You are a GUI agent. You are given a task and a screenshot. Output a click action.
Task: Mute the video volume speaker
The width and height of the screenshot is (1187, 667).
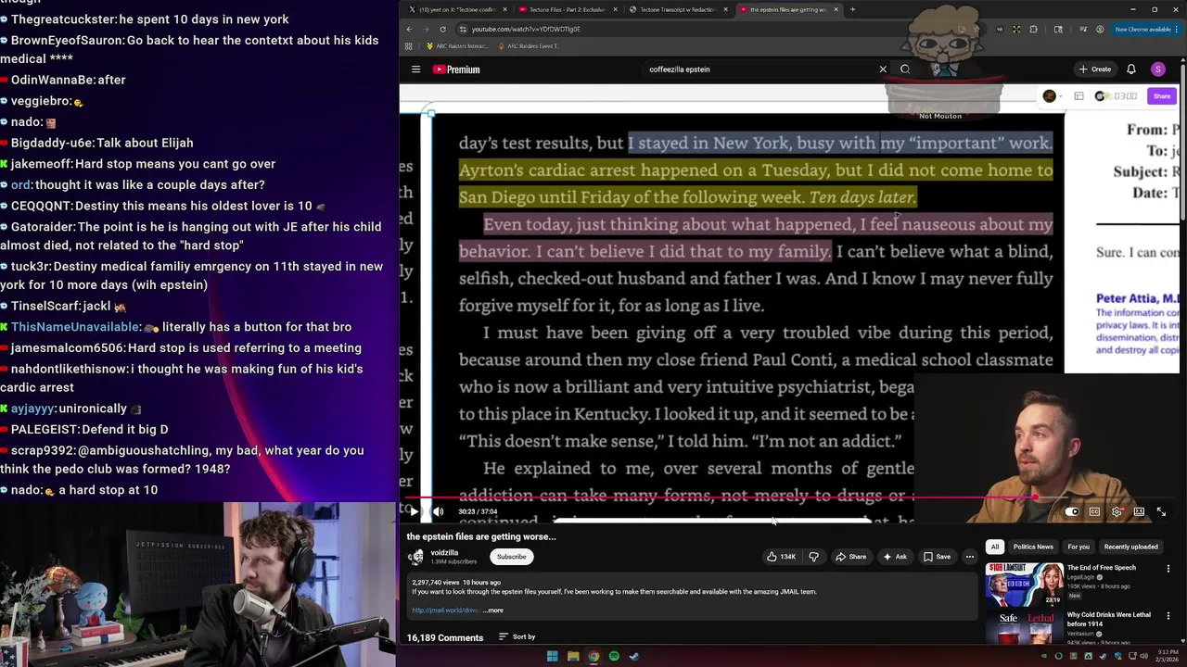pos(438,511)
